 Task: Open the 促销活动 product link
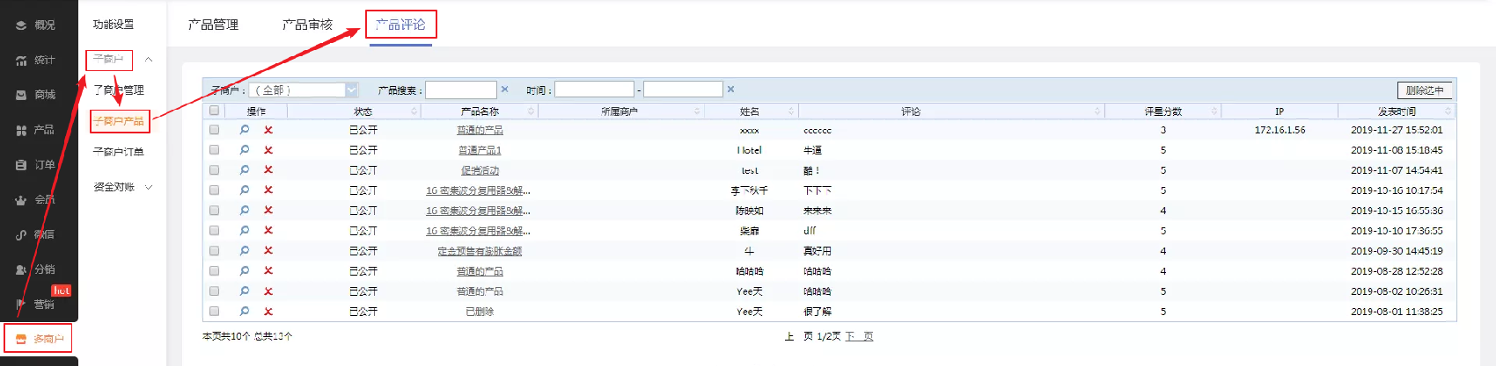(480, 170)
